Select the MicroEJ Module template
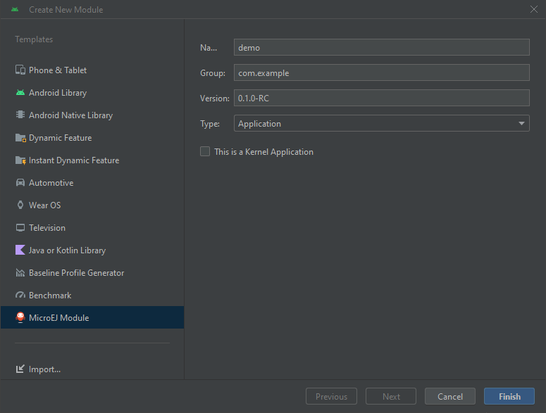 coord(58,318)
